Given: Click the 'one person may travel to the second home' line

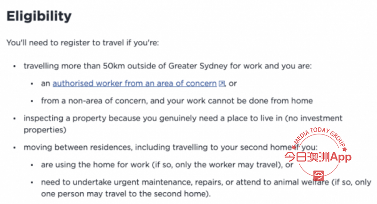Looking at the screenshot, I should [126, 194].
